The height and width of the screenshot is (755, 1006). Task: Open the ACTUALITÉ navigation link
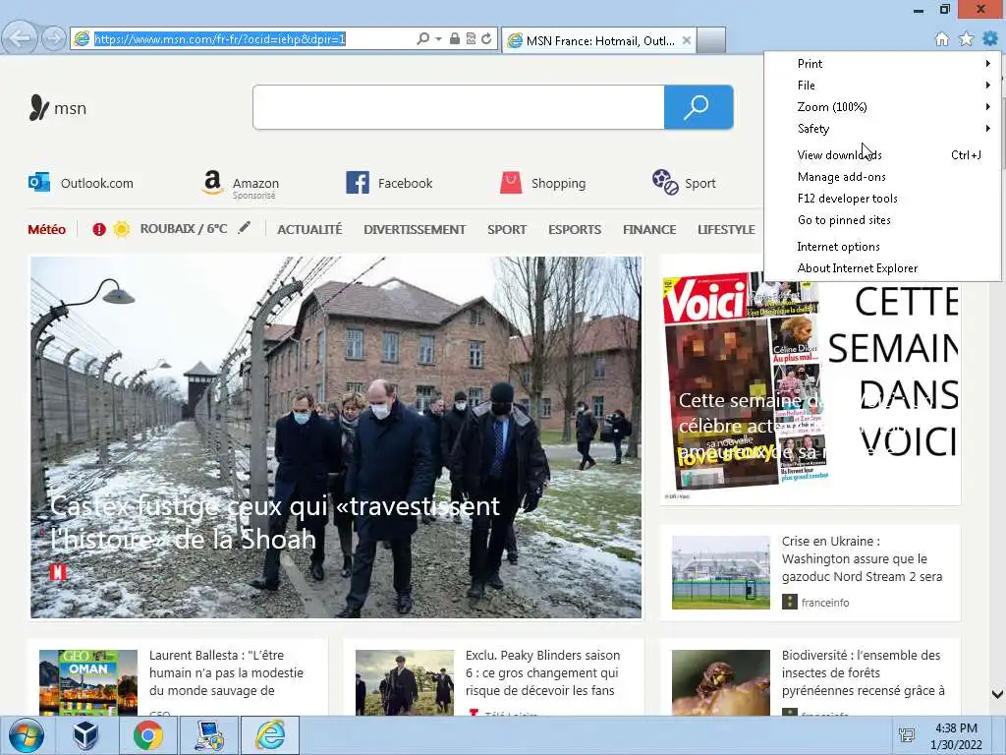(x=309, y=229)
